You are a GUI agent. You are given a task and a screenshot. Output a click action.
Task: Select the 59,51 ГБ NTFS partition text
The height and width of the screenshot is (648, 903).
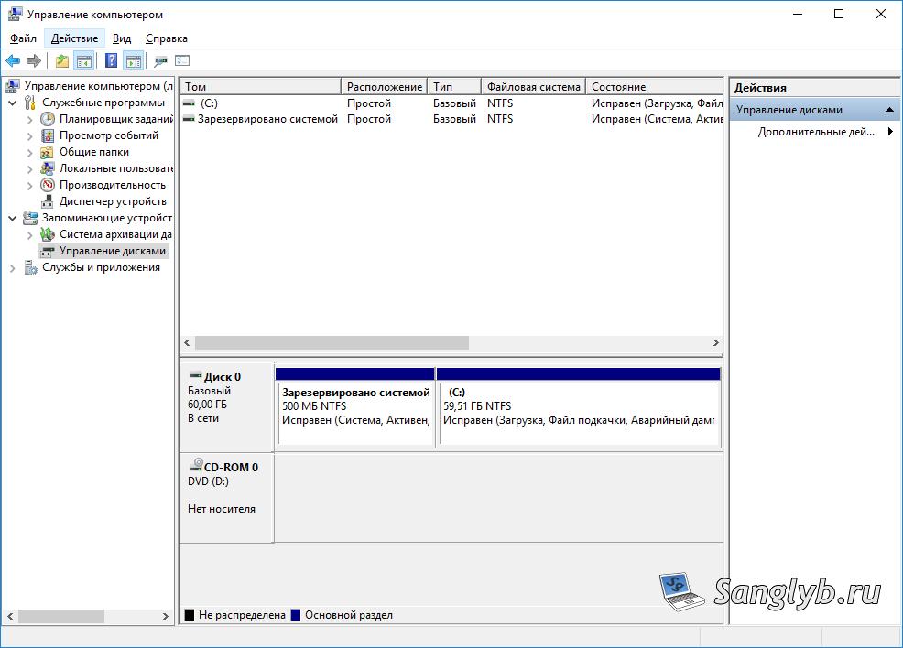(477, 406)
